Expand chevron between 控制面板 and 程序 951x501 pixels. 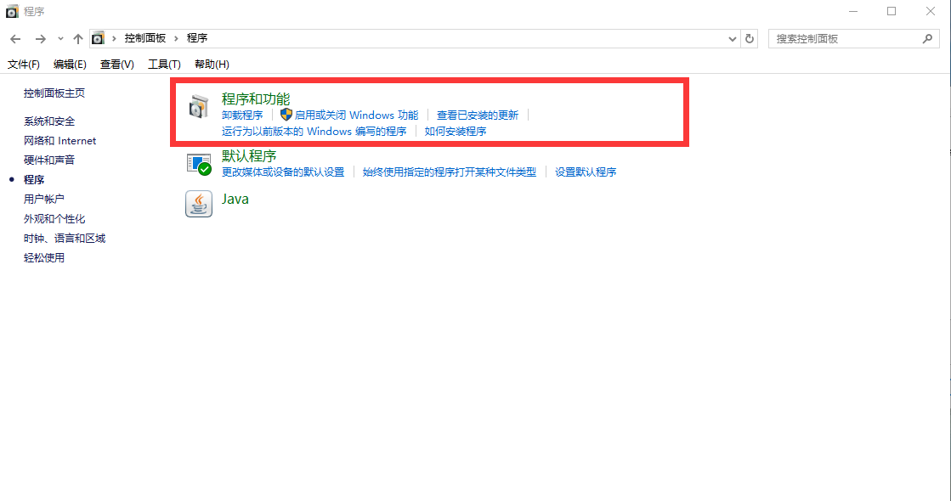click(176, 39)
